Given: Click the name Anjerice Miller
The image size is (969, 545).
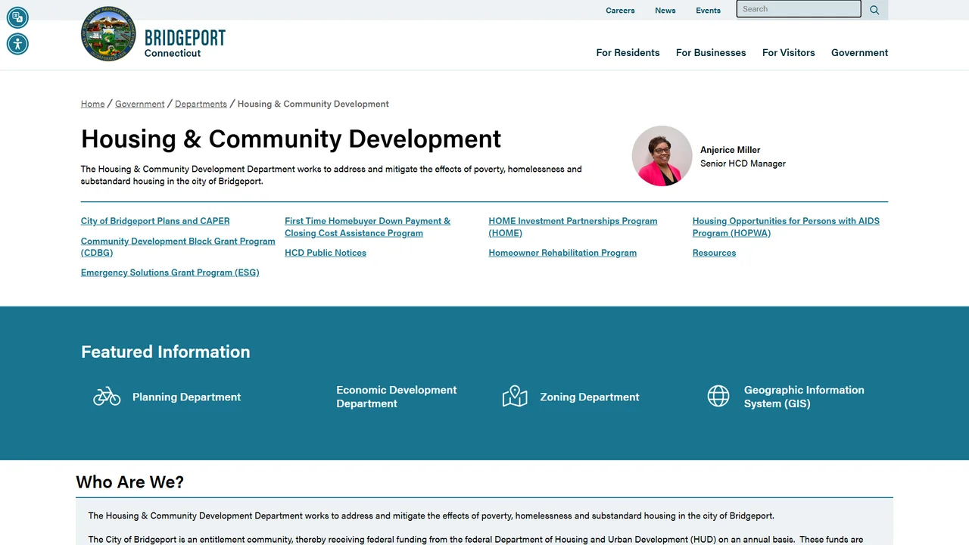Looking at the screenshot, I should (731, 150).
